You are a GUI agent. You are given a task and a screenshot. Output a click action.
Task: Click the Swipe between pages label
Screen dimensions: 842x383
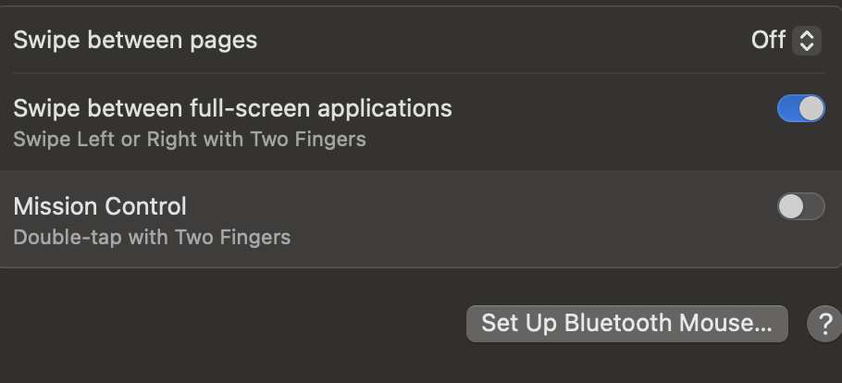(135, 41)
